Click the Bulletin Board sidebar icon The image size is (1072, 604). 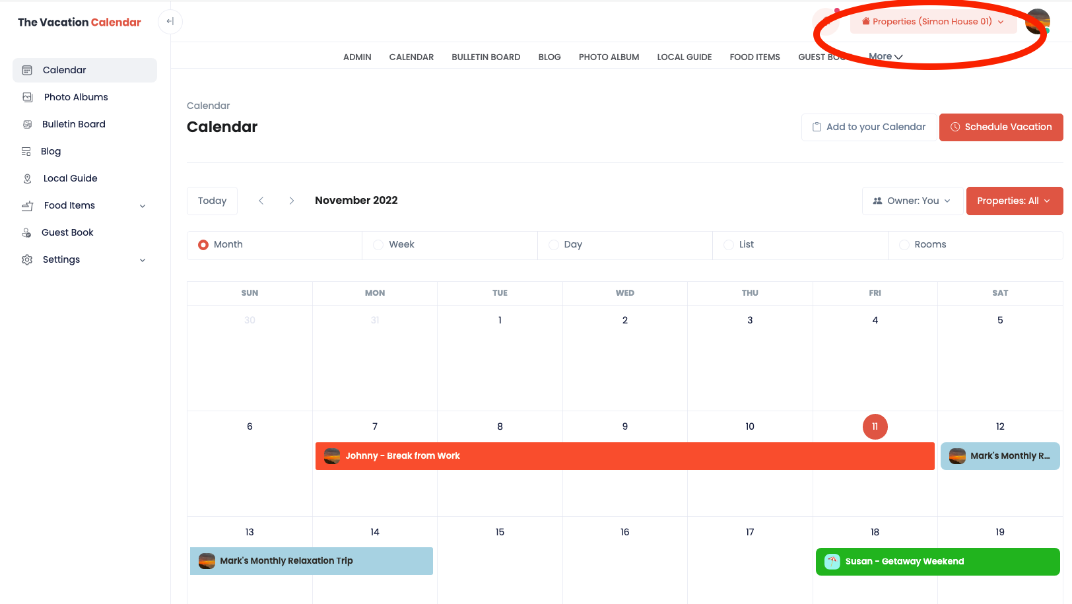pyautogui.click(x=28, y=124)
